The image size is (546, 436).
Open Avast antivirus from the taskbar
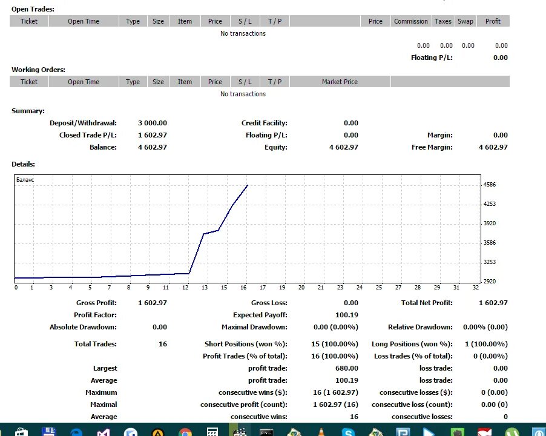(x=157, y=431)
